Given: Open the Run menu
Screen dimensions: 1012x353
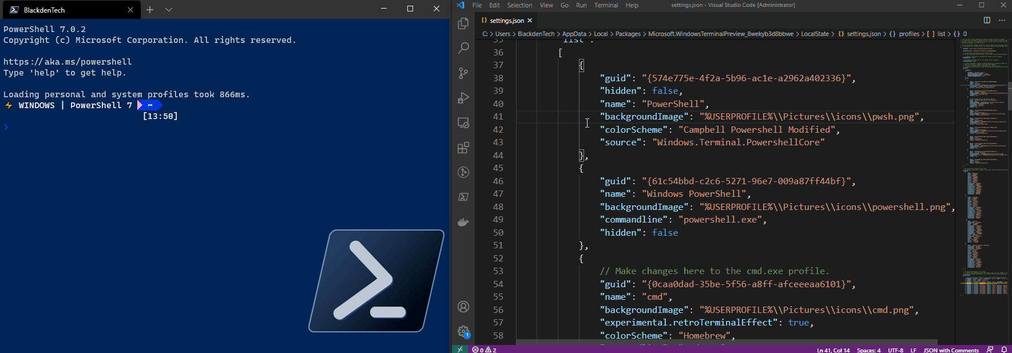Looking at the screenshot, I should pyautogui.click(x=581, y=5).
